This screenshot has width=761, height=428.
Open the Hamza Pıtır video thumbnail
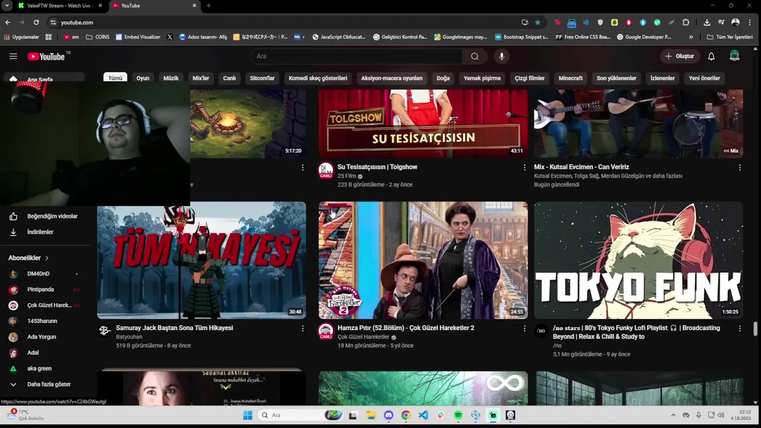click(423, 260)
